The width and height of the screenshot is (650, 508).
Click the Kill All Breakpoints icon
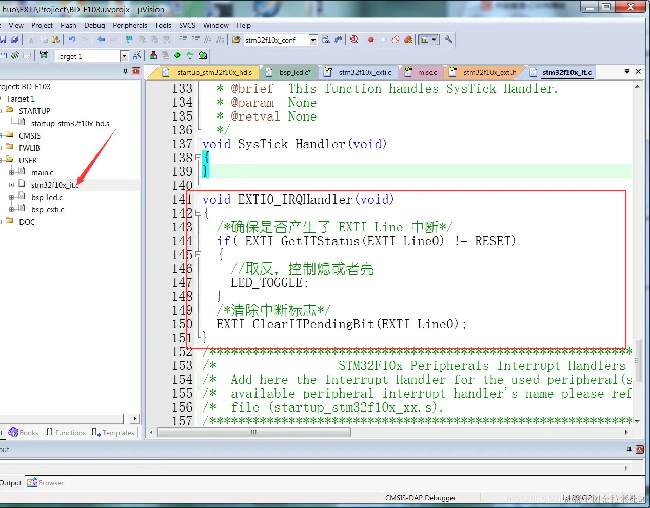point(408,40)
